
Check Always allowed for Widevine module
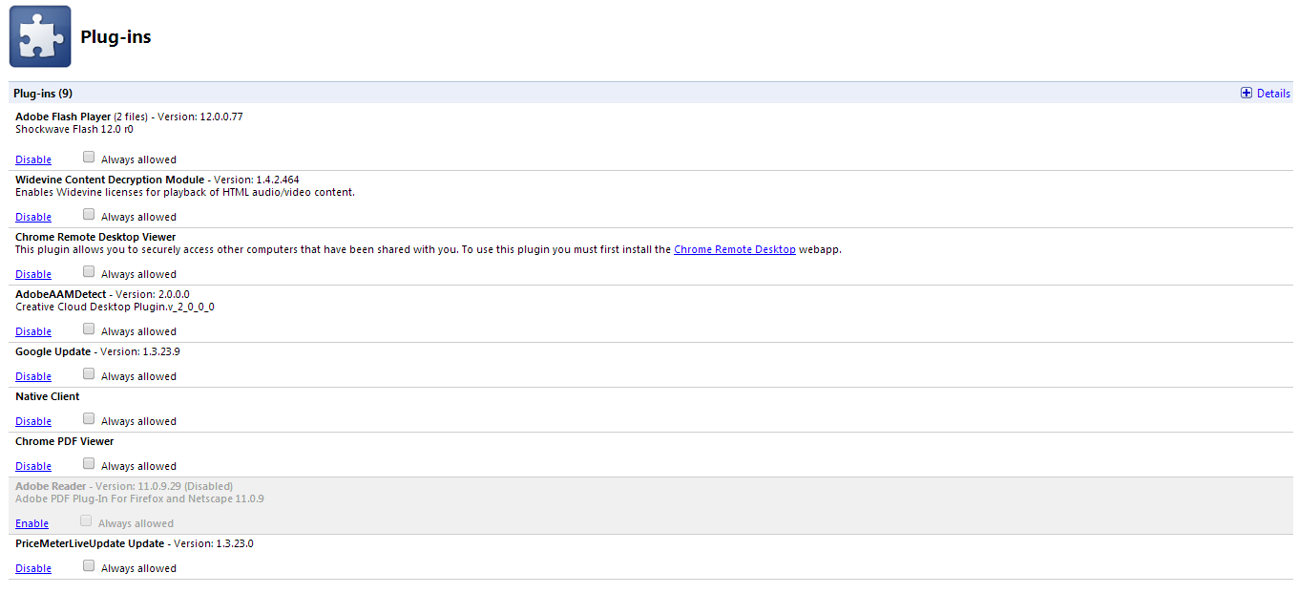click(89, 215)
